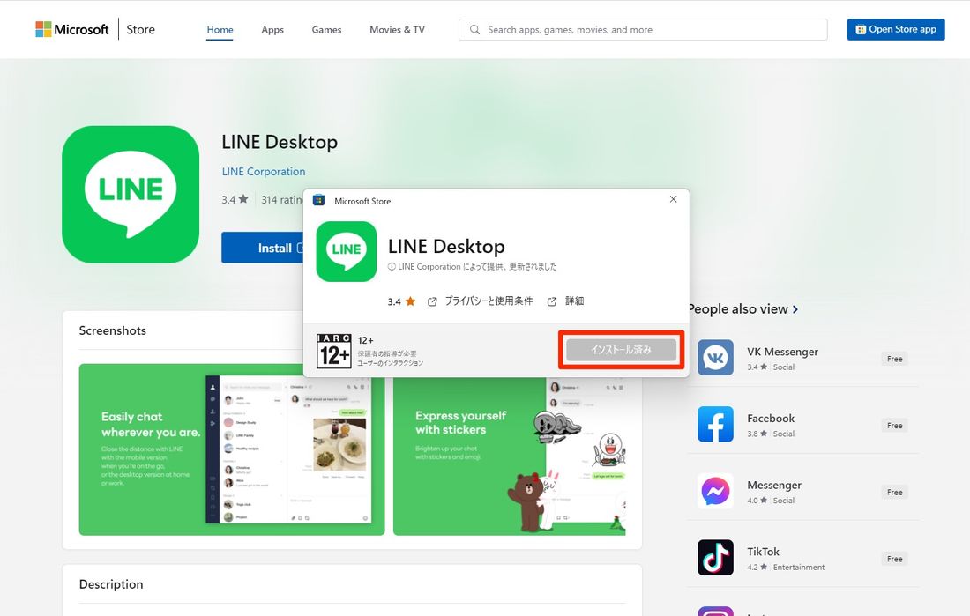This screenshot has width=970, height=616.
Task: Click the magnifier search icon
Action: tap(474, 30)
